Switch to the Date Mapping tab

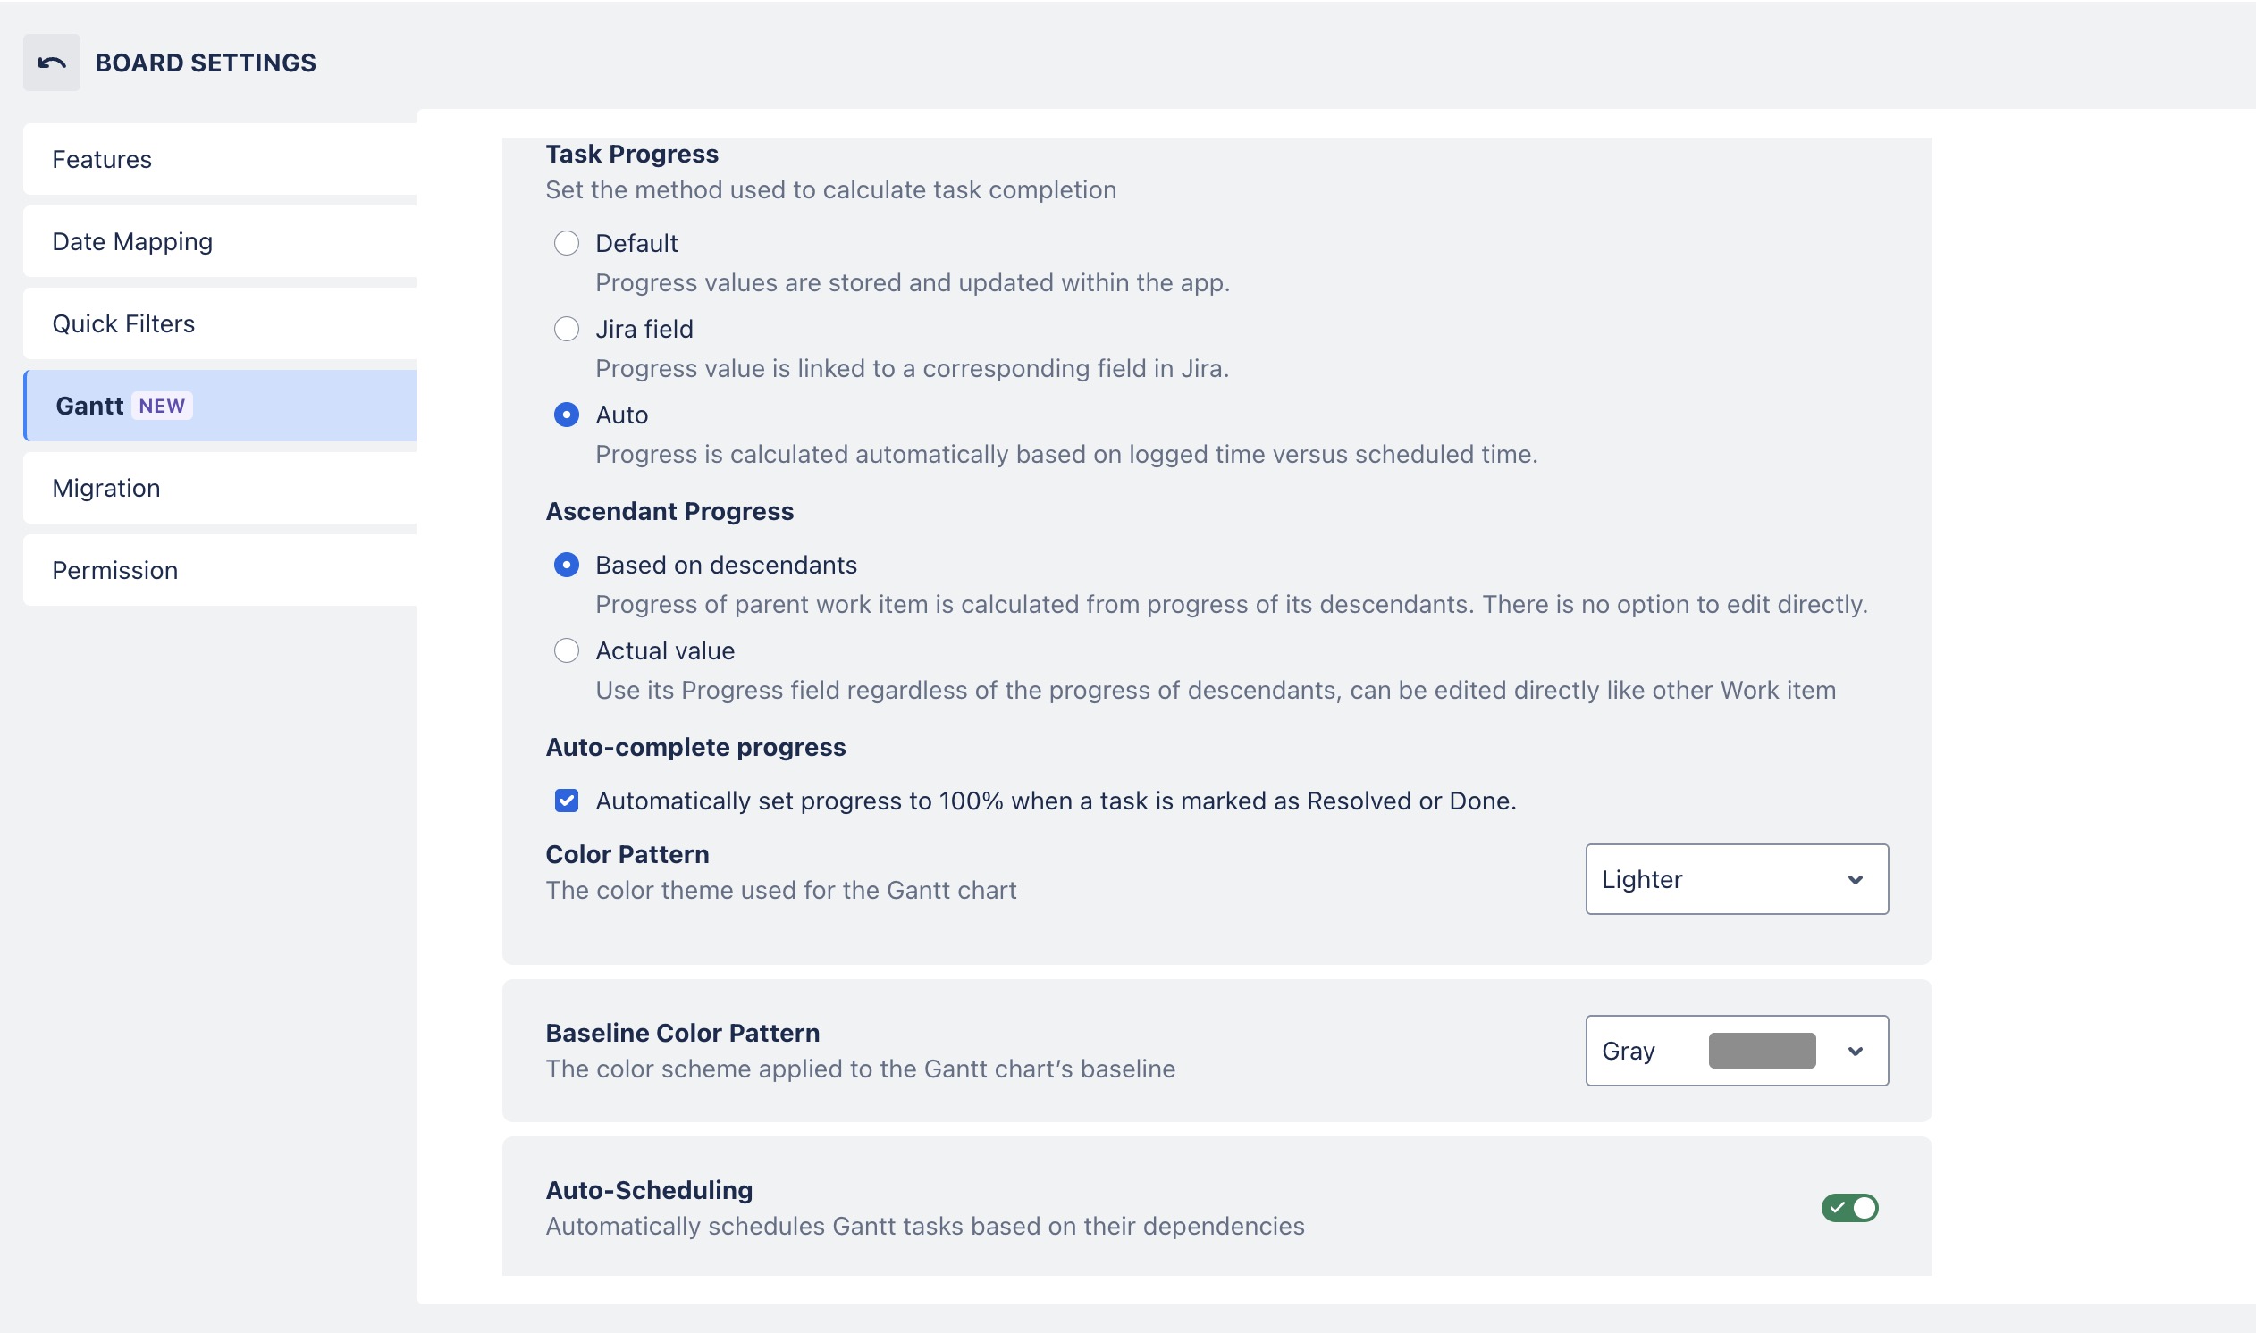pos(220,241)
